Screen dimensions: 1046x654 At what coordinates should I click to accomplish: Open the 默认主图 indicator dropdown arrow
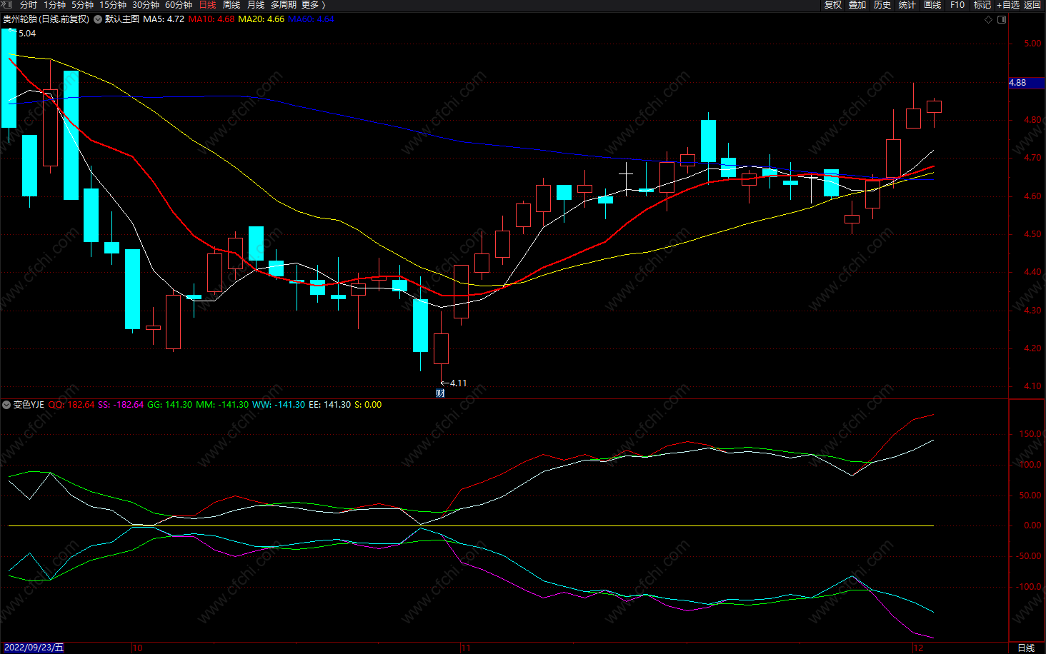point(98,19)
